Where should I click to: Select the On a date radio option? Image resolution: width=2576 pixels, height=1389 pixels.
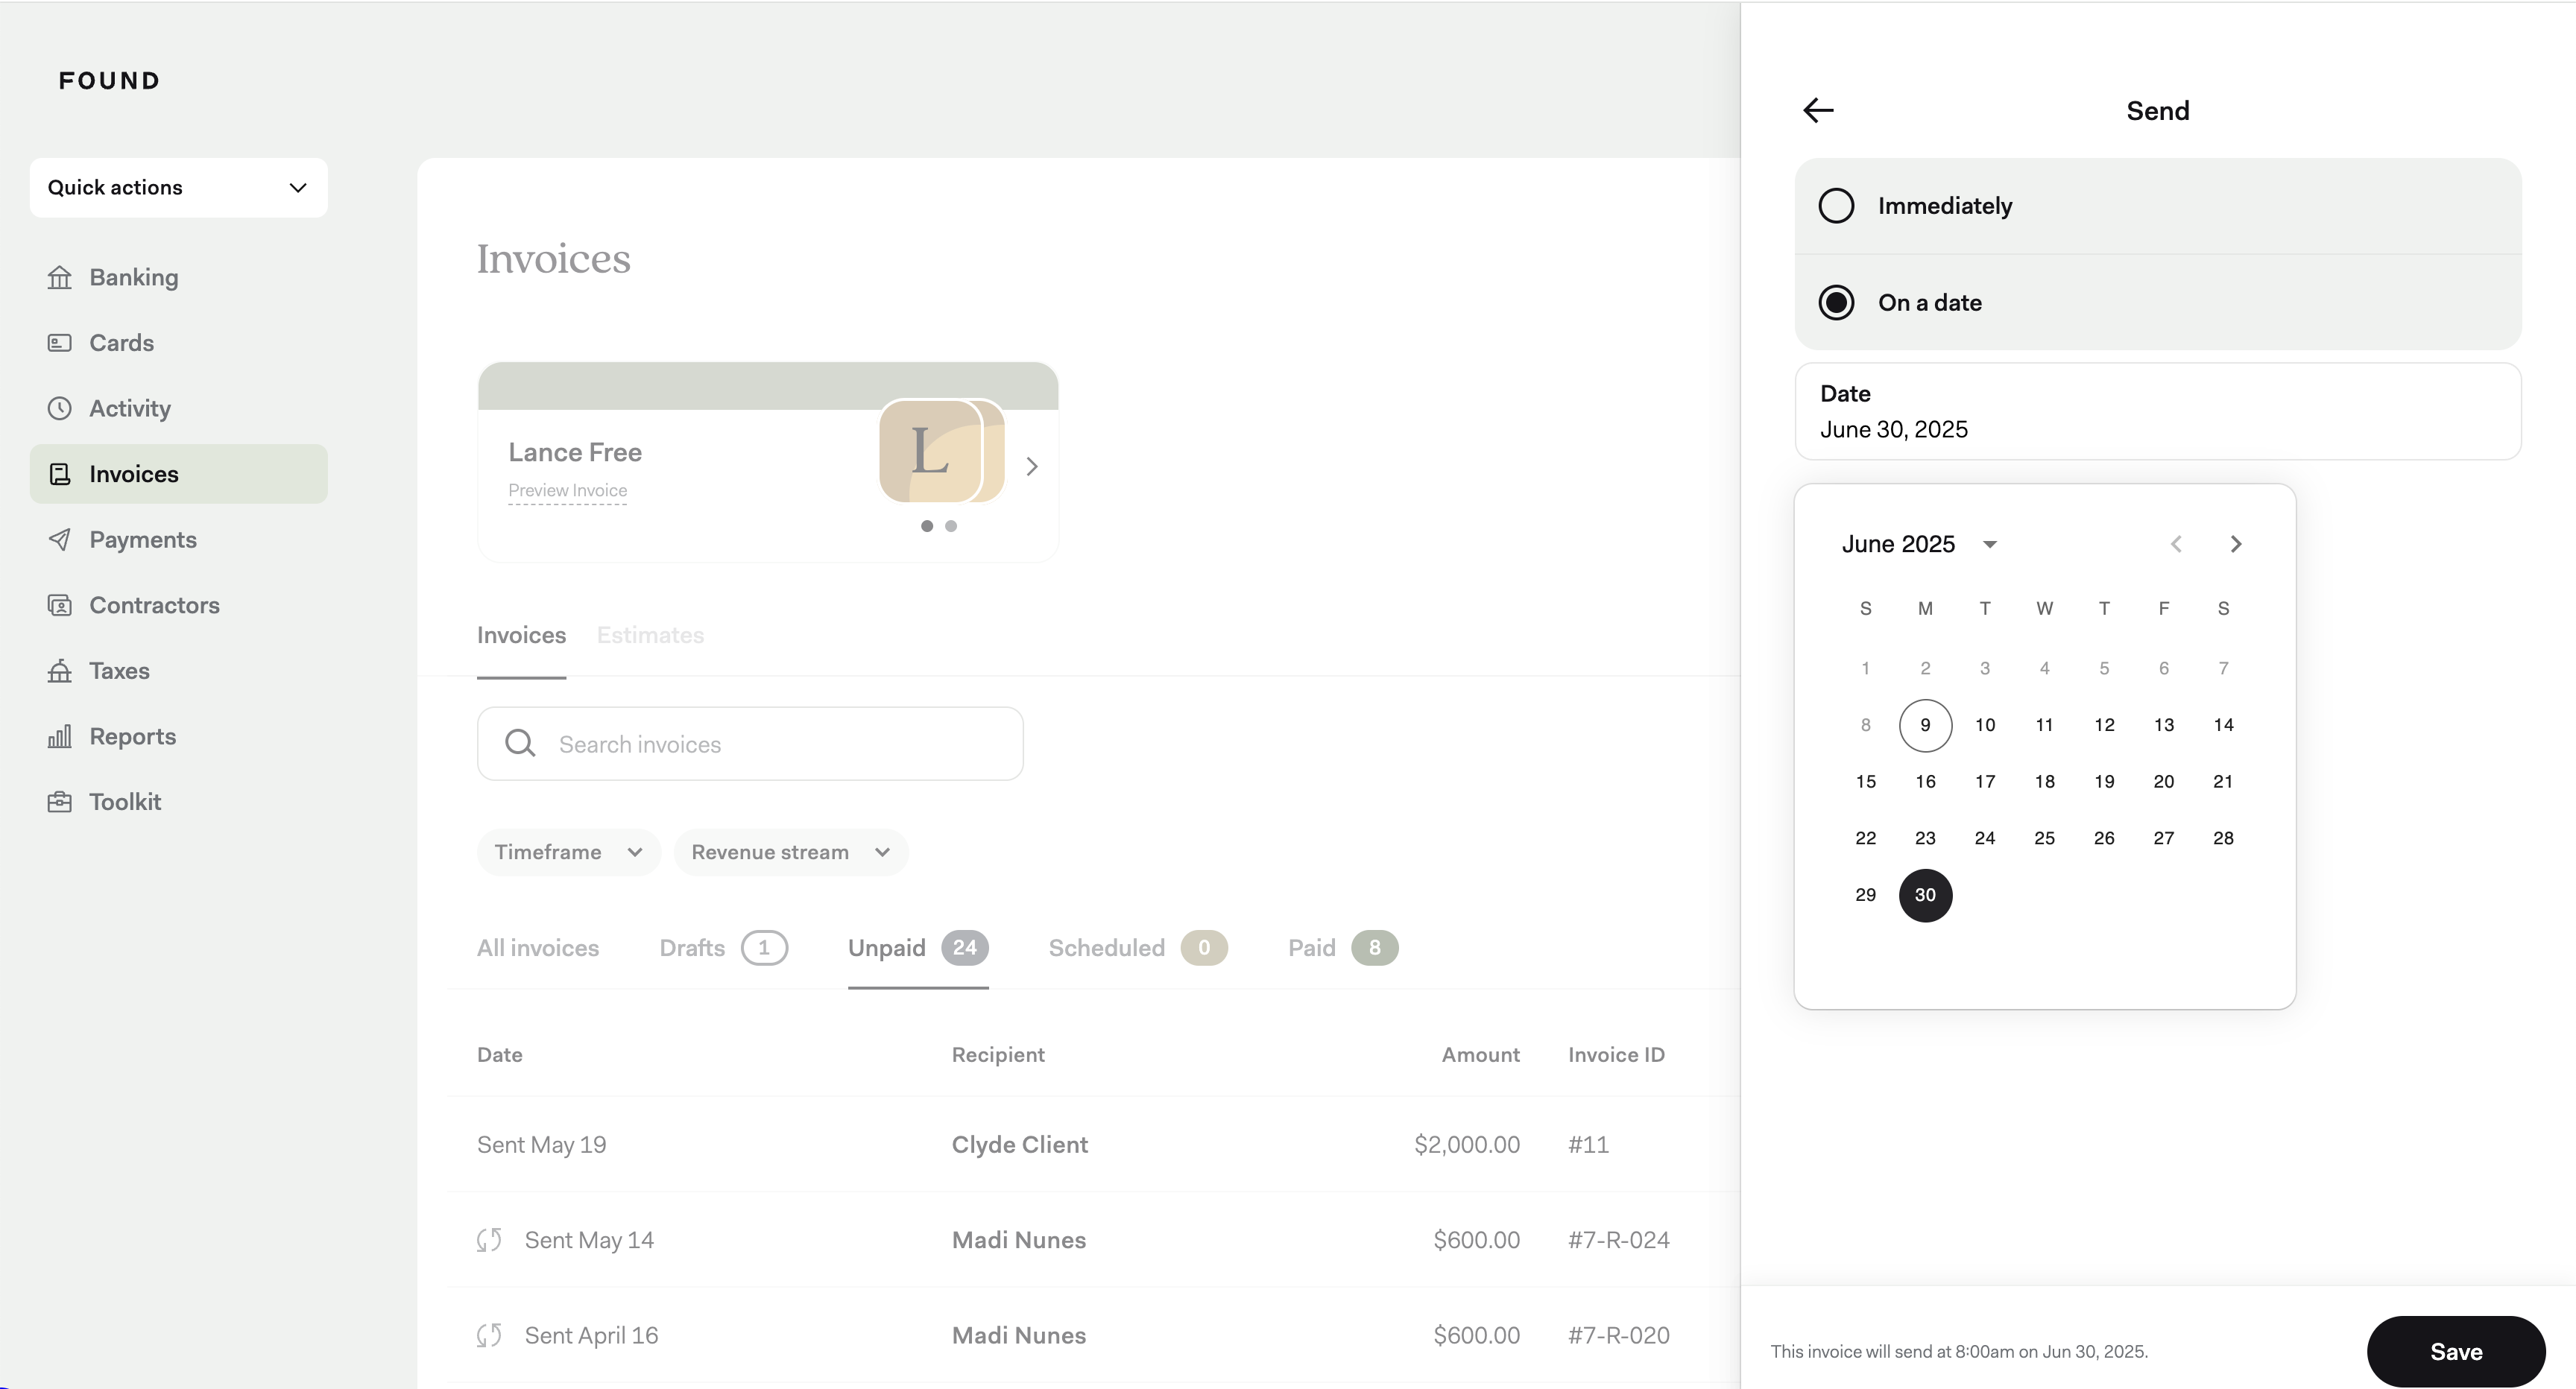1836,303
